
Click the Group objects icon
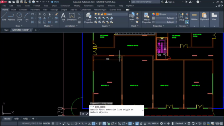tap(181, 16)
